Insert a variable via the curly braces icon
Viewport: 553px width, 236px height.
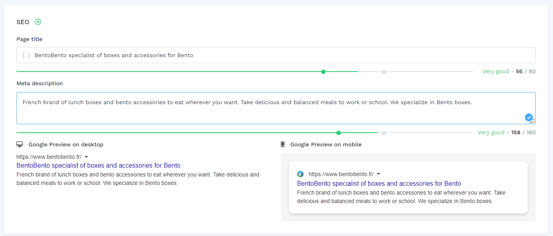[26, 55]
